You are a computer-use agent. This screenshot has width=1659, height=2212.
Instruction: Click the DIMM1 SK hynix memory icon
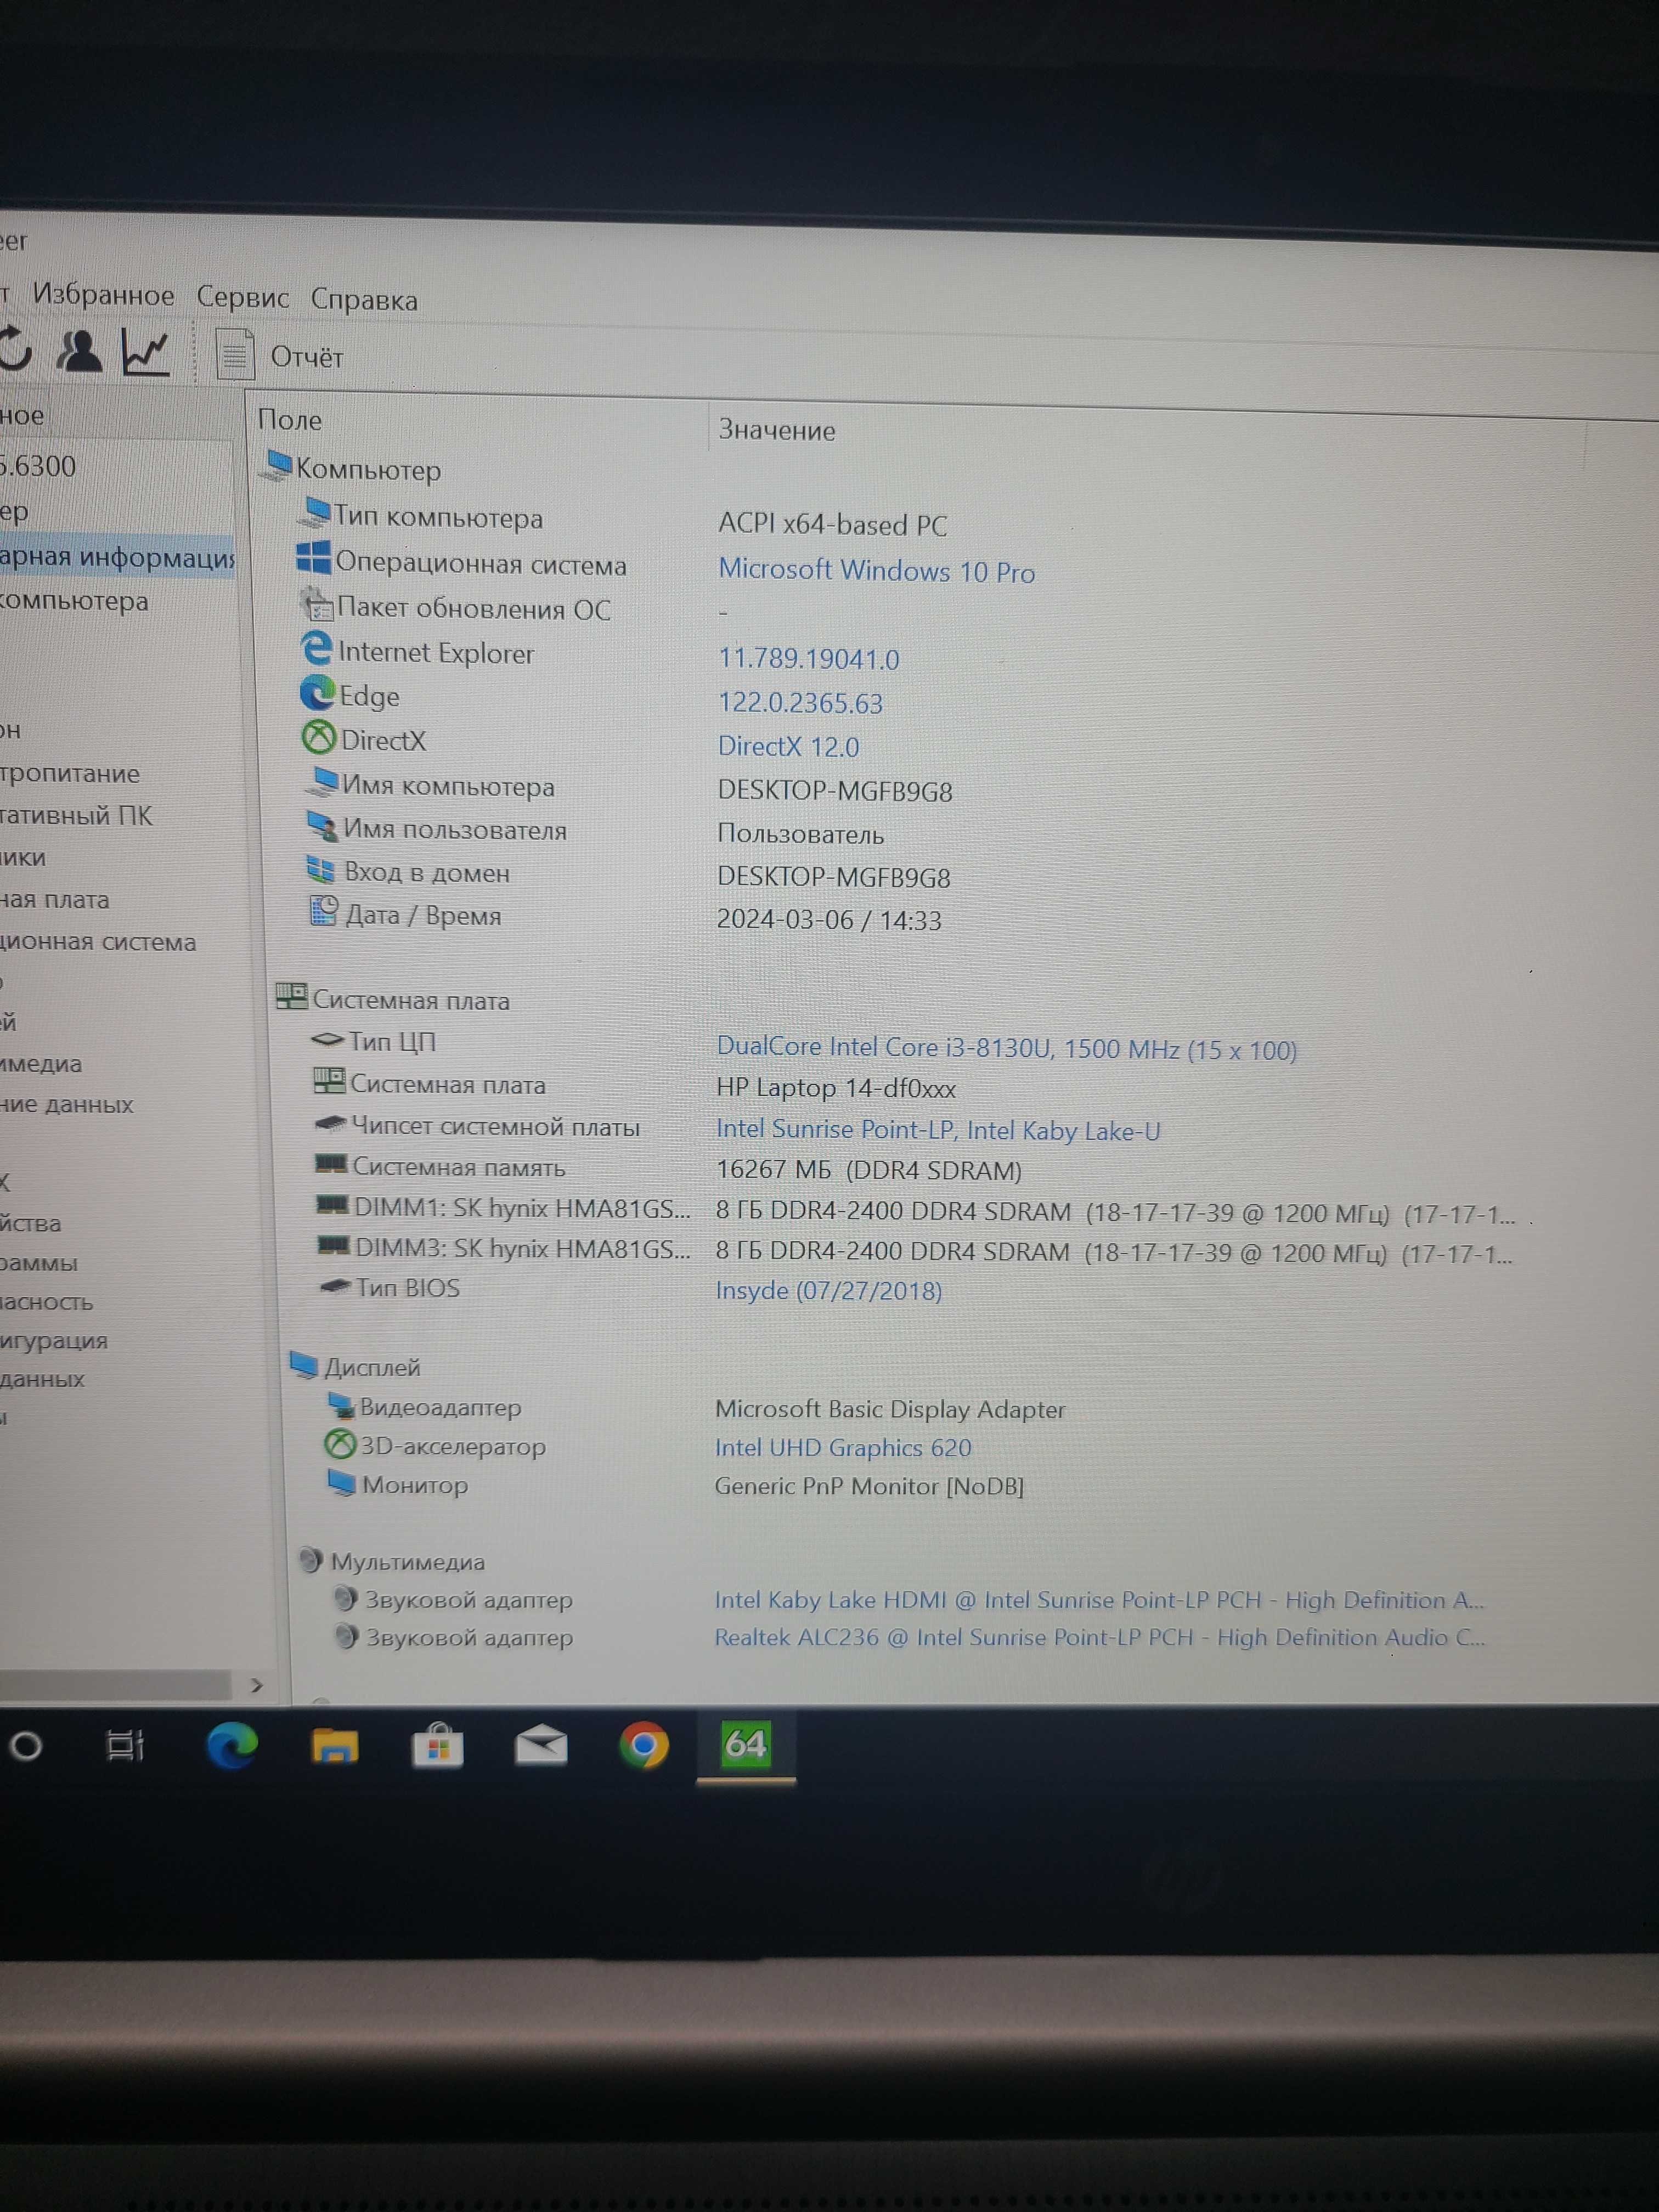click(333, 1205)
